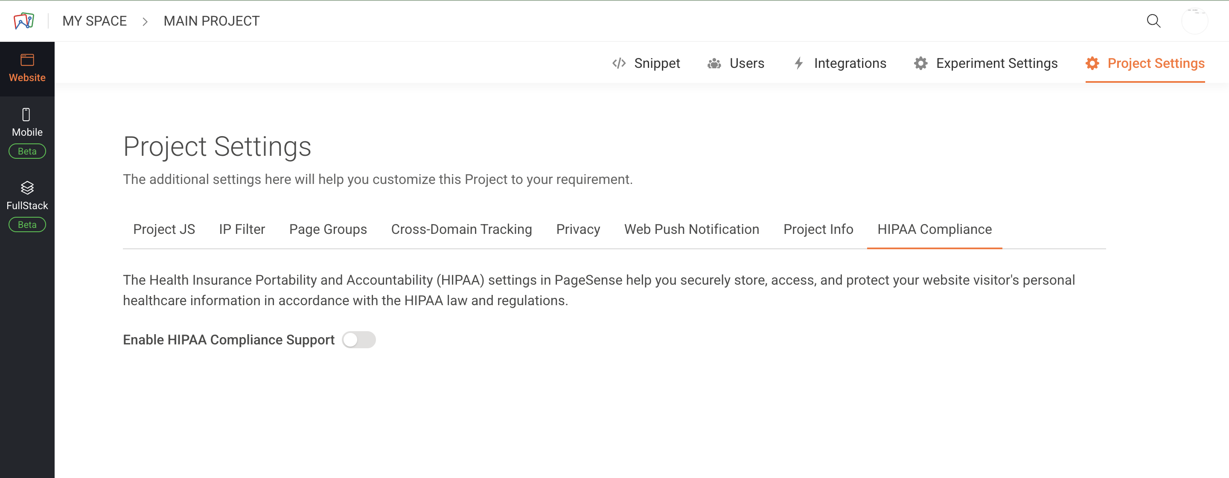This screenshot has width=1229, height=478.
Task: Open the FullStack layers icon
Action: (27, 188)
